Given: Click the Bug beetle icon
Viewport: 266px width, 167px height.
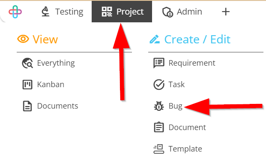Looking at the screenshot, I should [x=159, y=106].
